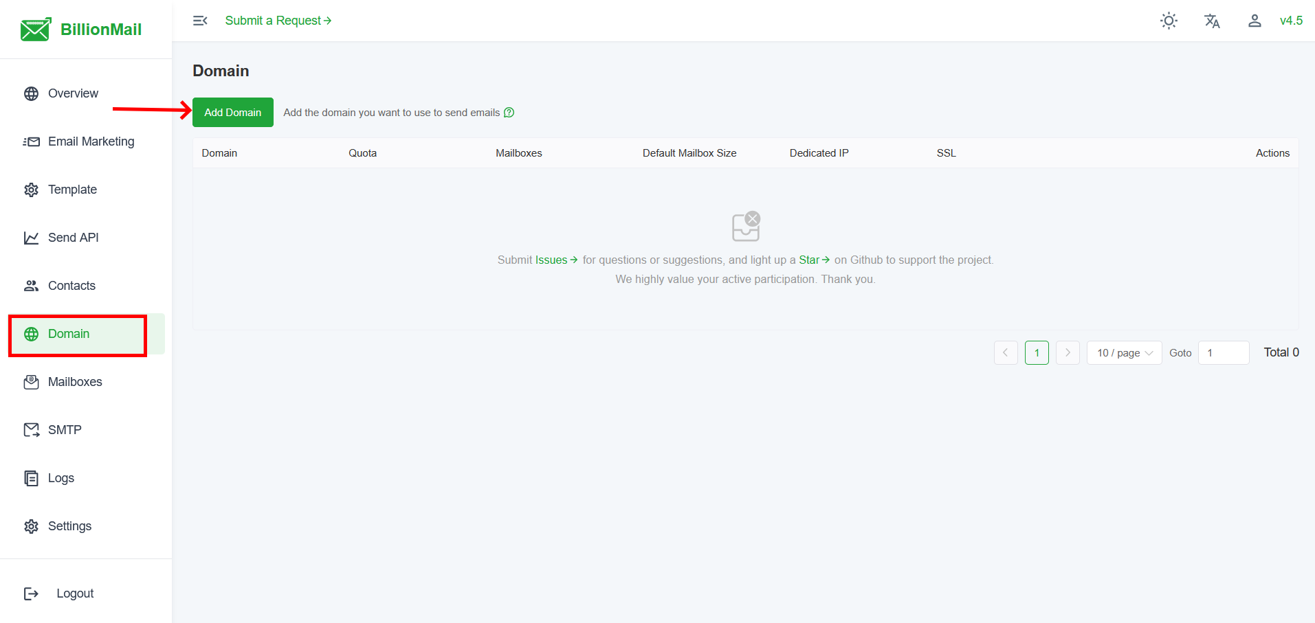This screenshot has height=623, width=1315.
Task: Open the Send API page
Action: 74,238
